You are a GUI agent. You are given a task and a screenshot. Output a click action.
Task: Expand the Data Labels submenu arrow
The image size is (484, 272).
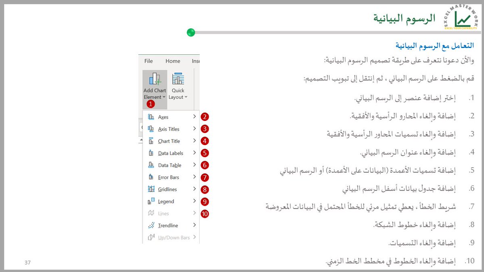click(194, 153)
